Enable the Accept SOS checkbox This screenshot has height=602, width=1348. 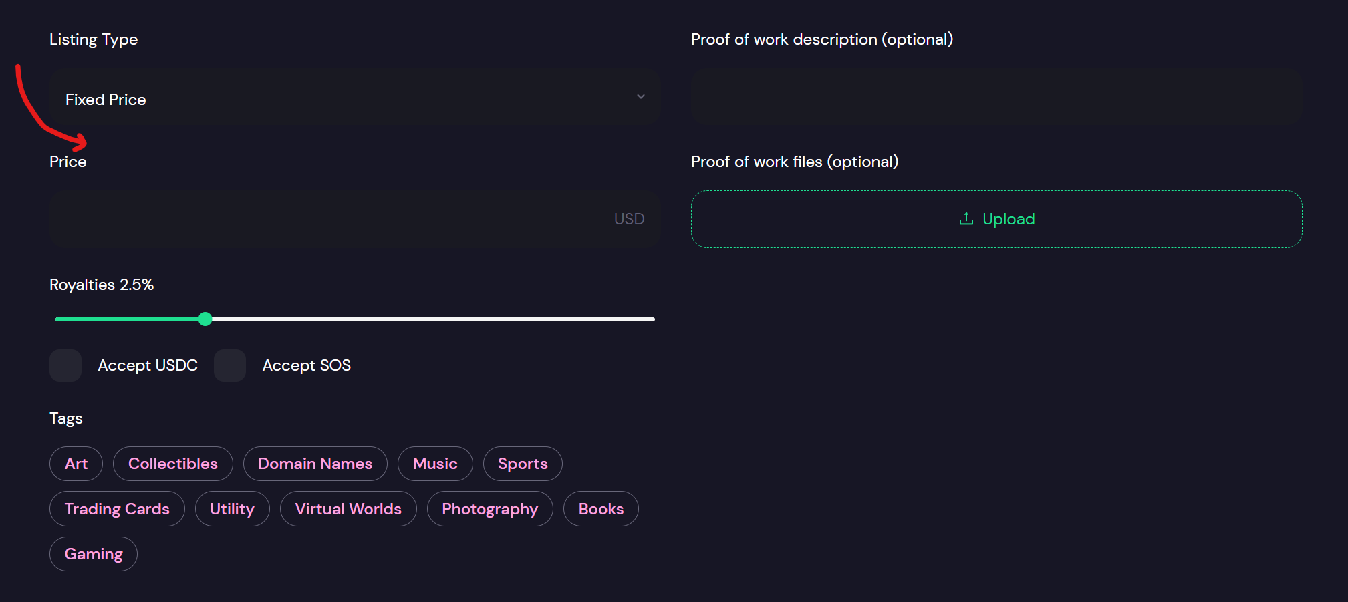pos(229,365)
